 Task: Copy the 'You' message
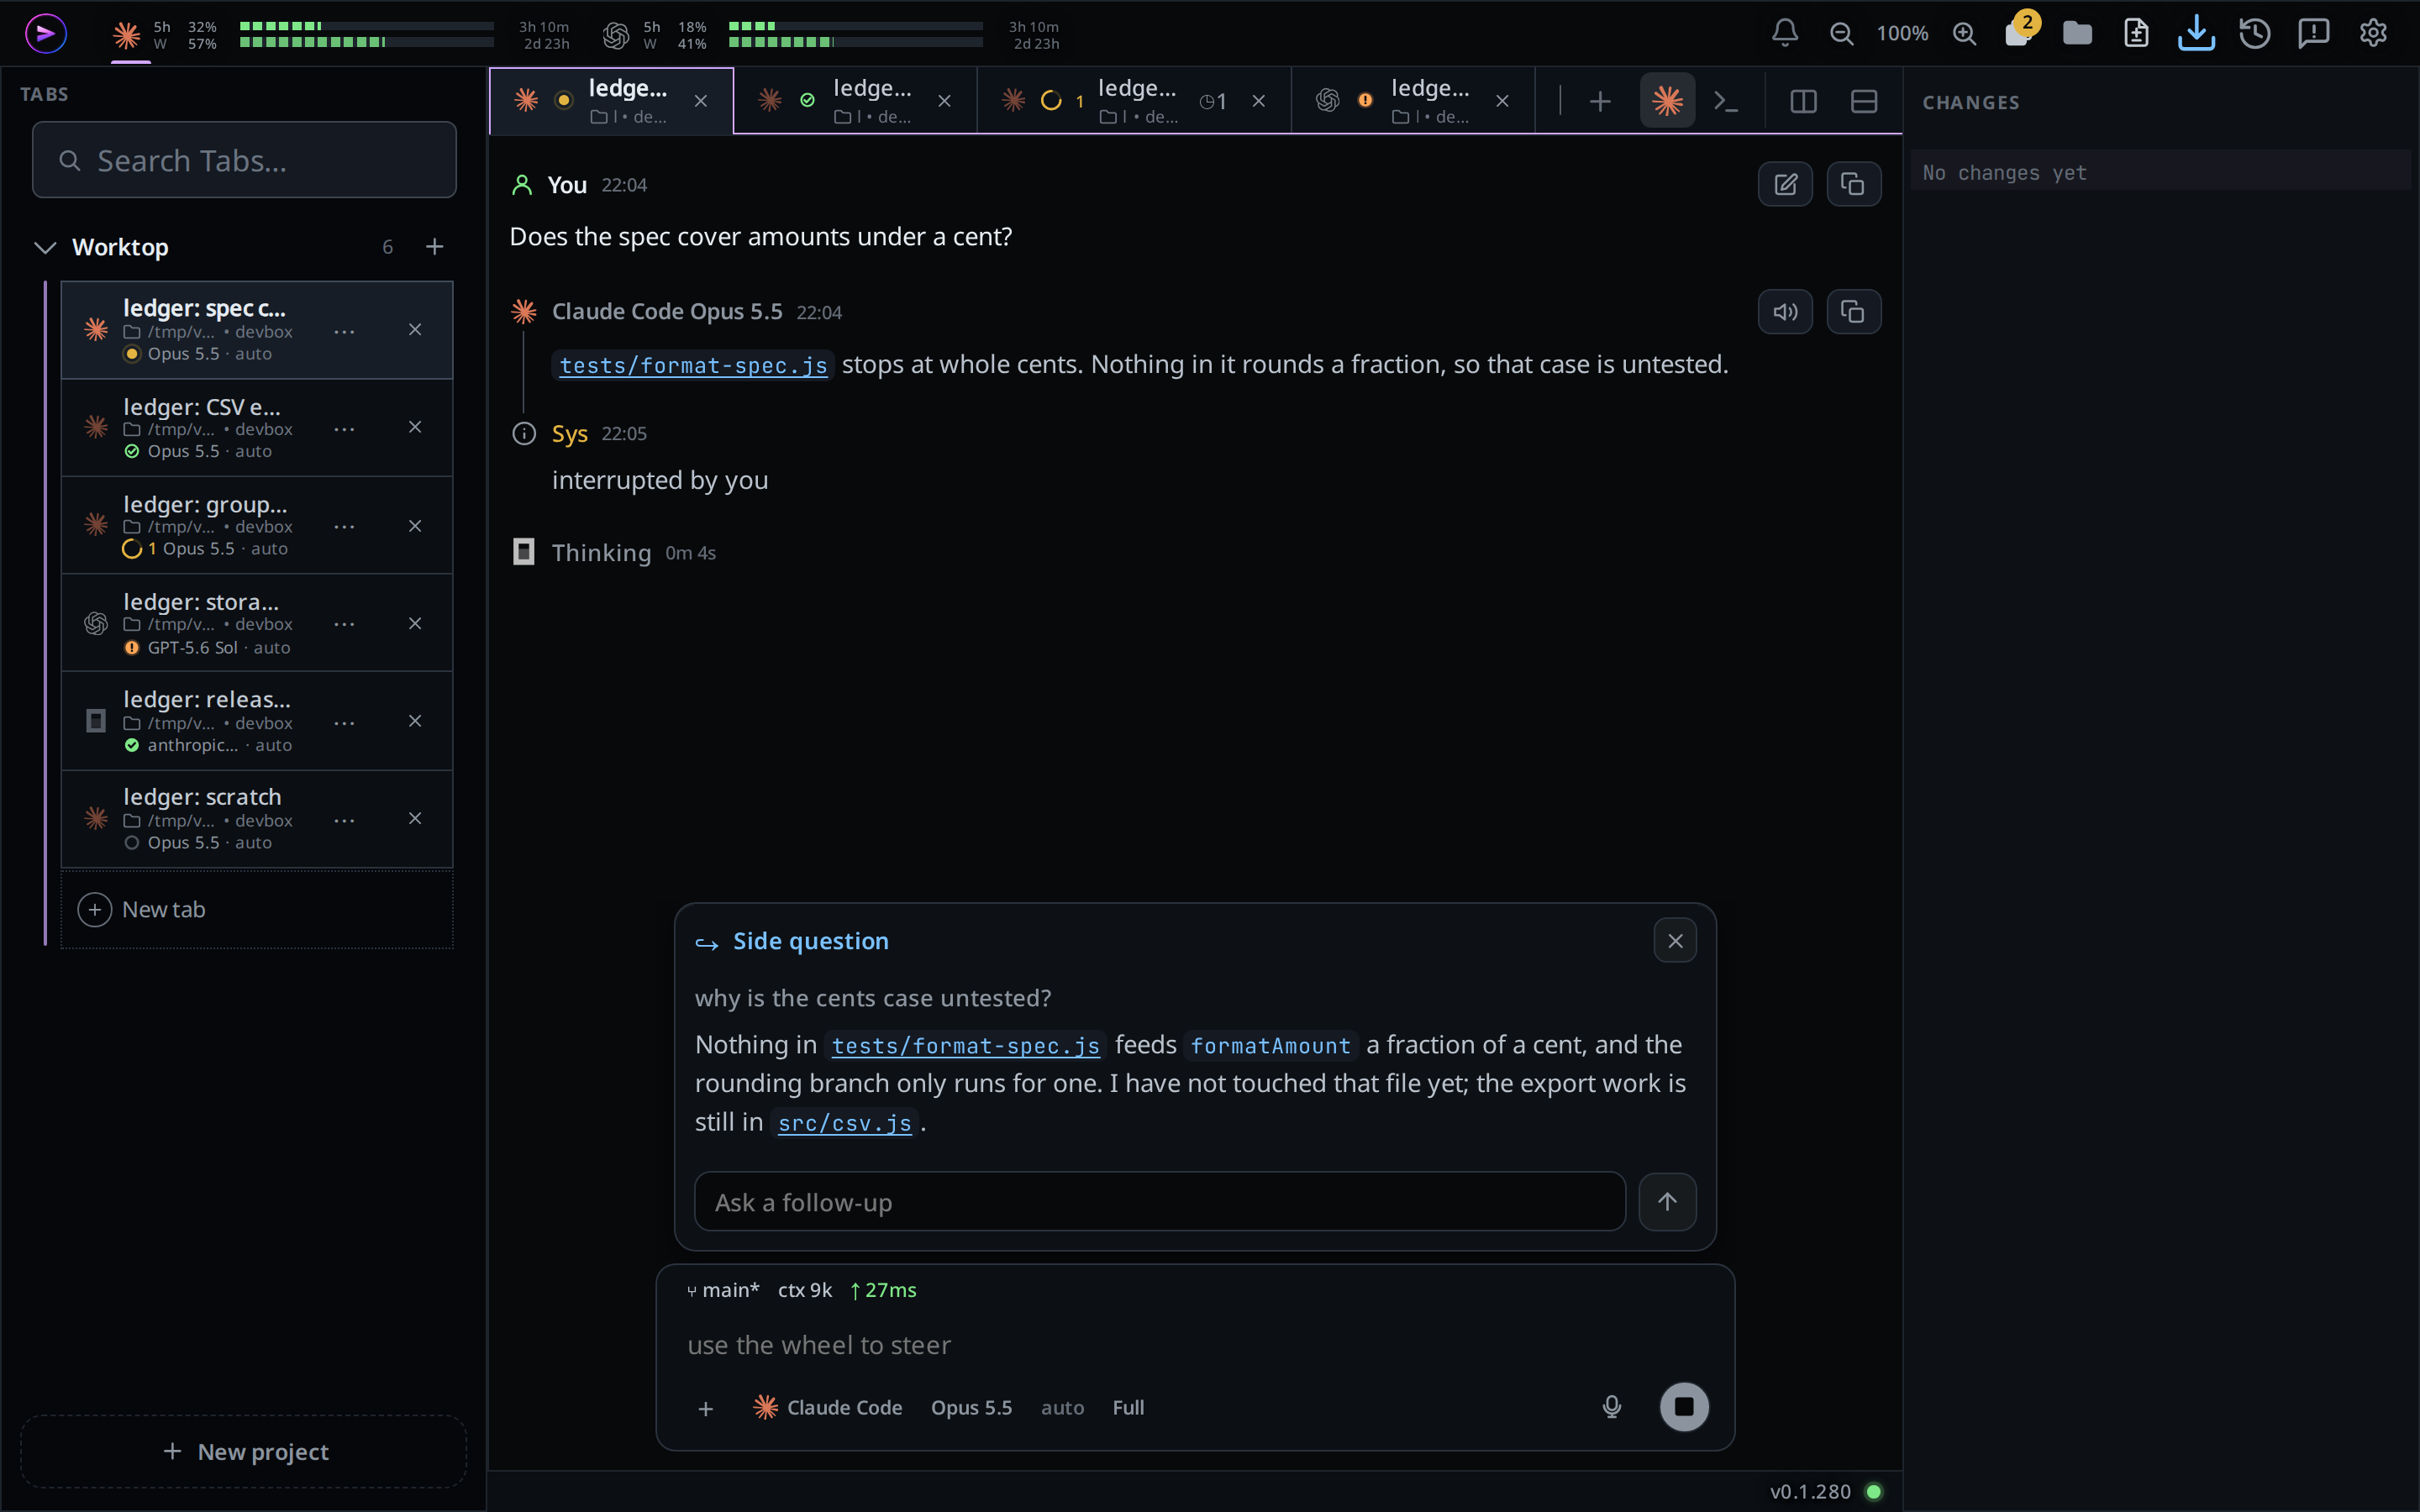pyautogui.click(x=1853, y=184)
